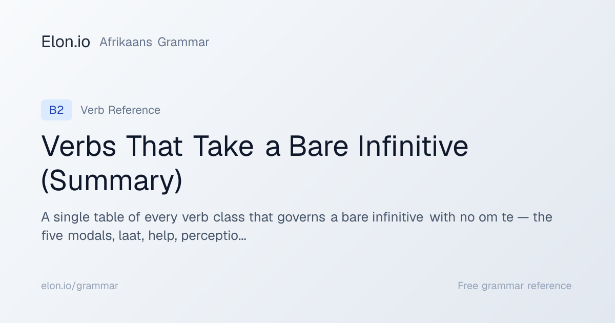Open the Afrikaans Grammar header label

click(154, 42)
